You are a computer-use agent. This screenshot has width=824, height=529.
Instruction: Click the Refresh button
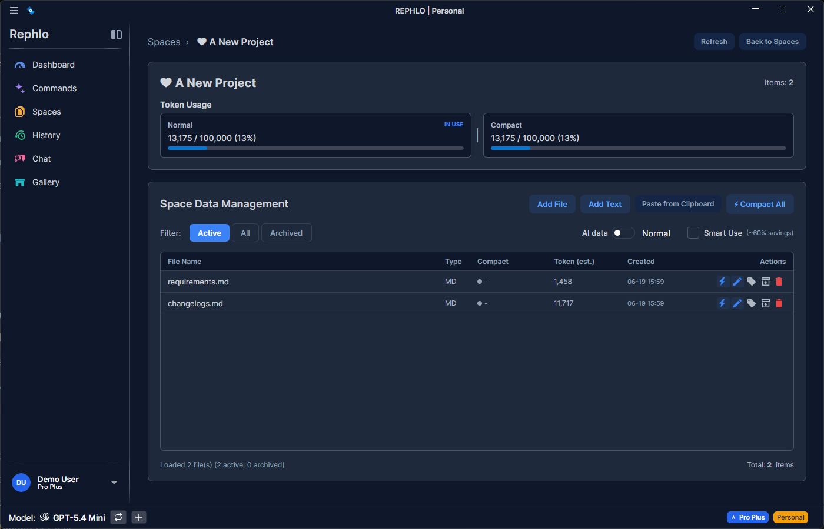tap(714, 42)
